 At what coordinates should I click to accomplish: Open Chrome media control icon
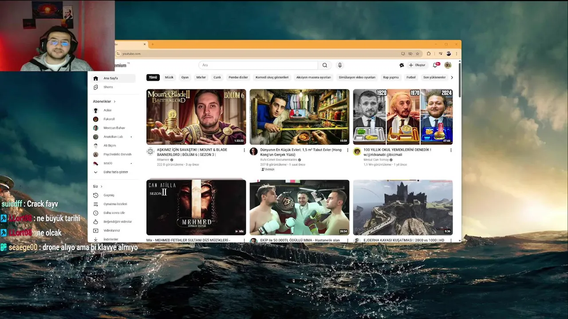point(440,54)
